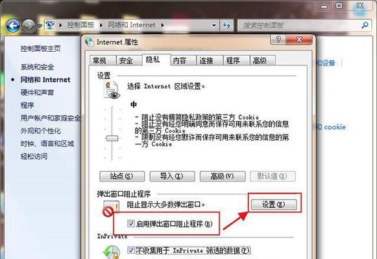The width and height of the screenshot is (377, 259).
Task: Click the Back navigation arrow button
Action: [13, 25]
